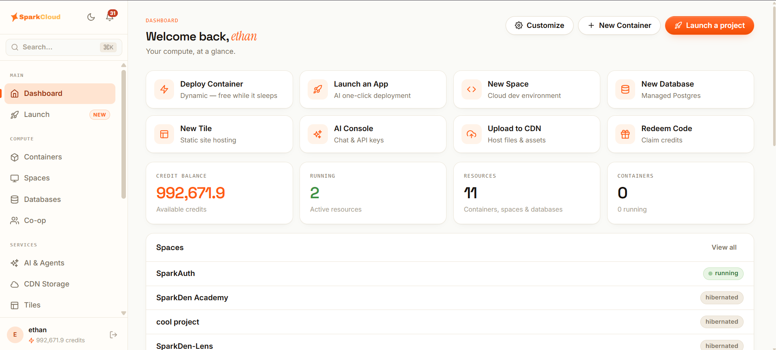Click the Co-op people icon in sidebar
776x350 pixels.
pyautogui.click(x=15, y=221)
